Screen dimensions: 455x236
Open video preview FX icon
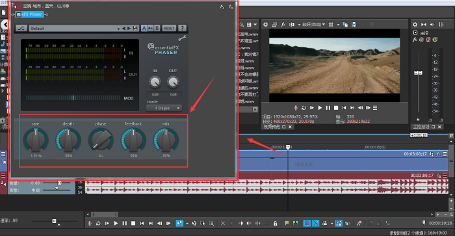coord(283,25)
